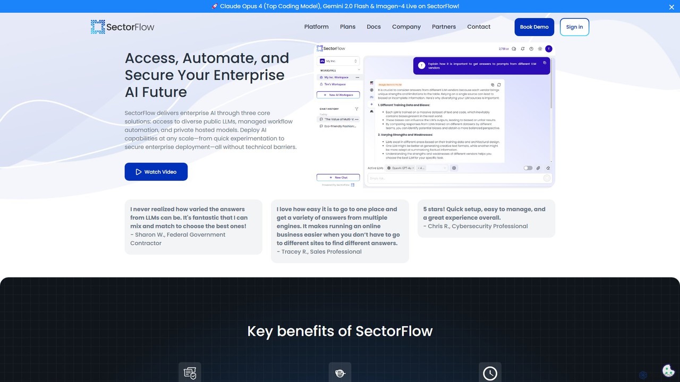
Task: Open the chat bubble icon in preview header
Action: point(514,49)
